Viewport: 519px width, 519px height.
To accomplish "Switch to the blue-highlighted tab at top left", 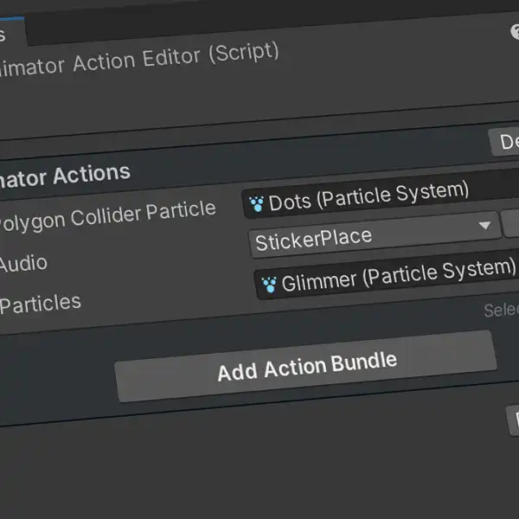I will coord(11,33).
